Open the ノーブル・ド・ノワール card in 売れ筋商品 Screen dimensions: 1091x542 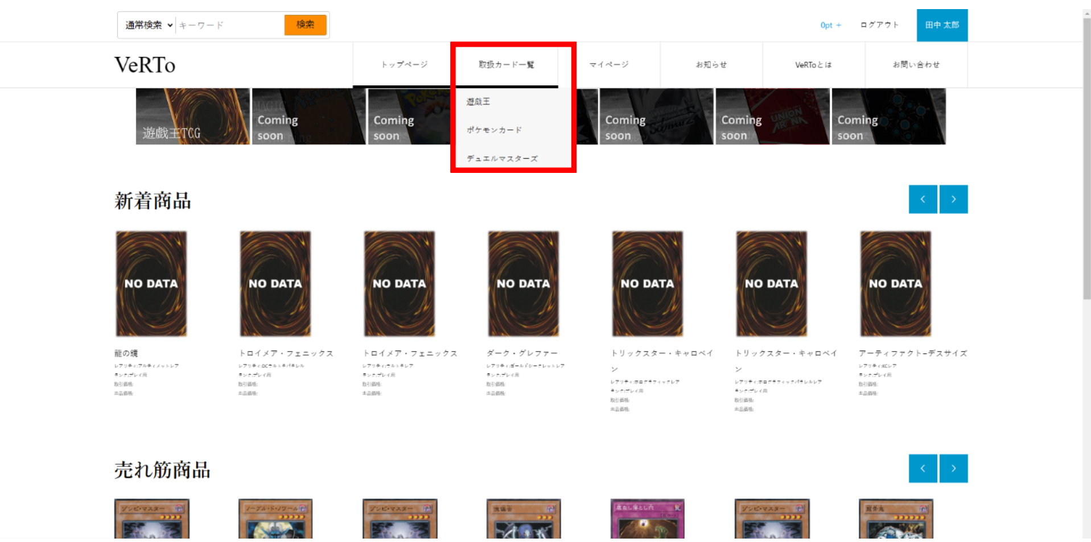275,519
